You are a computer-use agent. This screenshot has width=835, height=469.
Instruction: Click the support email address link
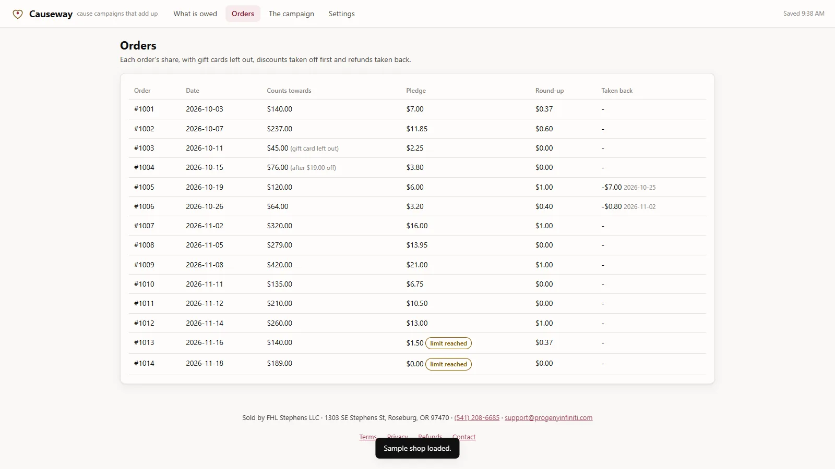pyautogui.click(x=548, y=417)
